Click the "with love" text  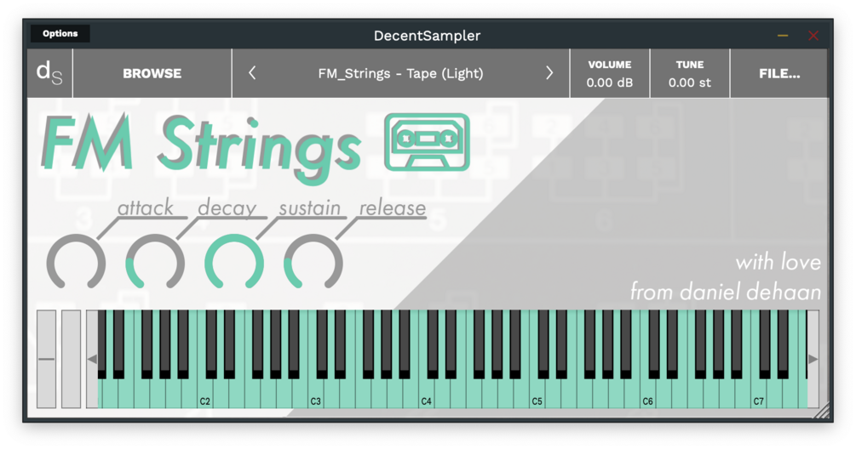[x=778, y=262]
